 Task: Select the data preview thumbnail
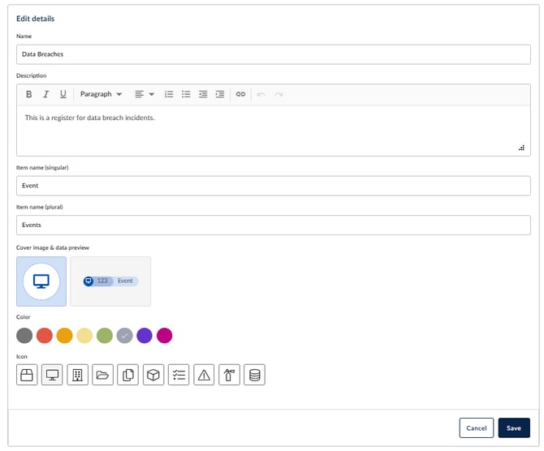click(110, 281)
